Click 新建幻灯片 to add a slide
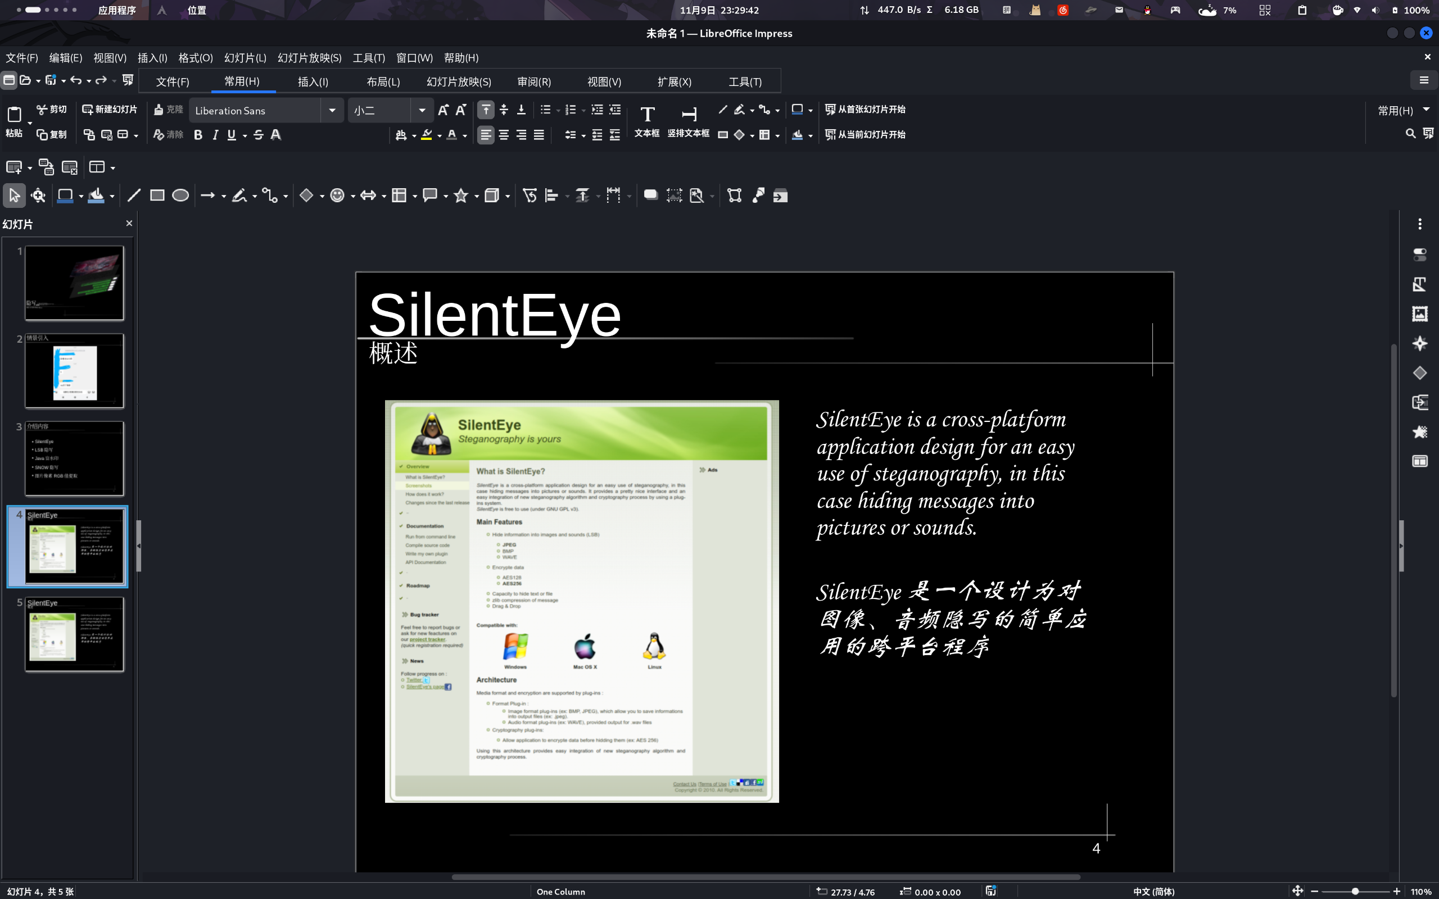The image size is (1439, 899). coord(110,110)
